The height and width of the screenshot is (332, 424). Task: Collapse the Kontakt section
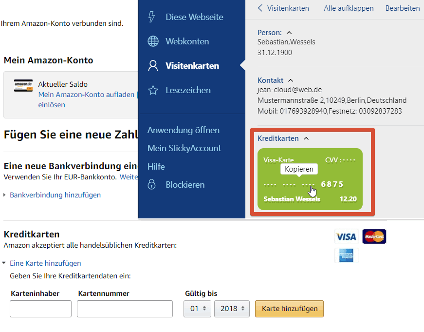point(291,80)
